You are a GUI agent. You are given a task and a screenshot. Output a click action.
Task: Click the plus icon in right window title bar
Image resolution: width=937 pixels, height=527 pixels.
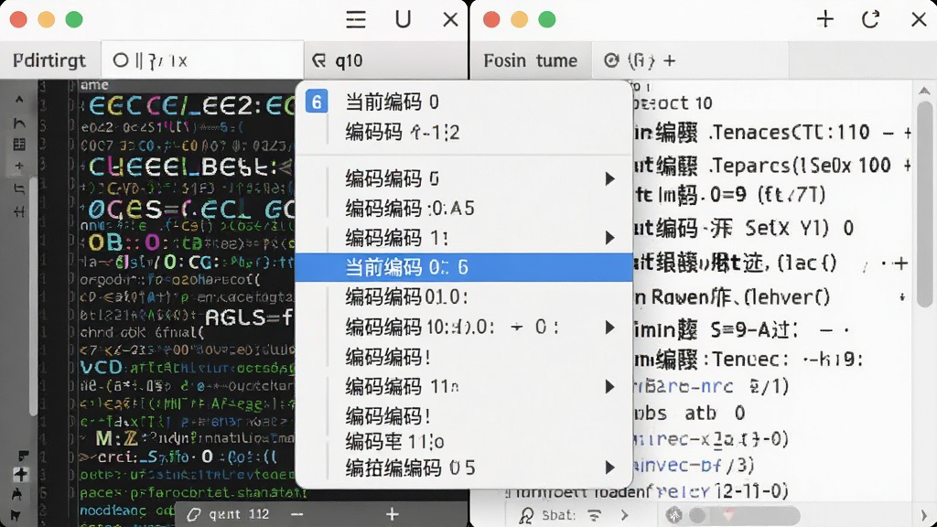825,19
